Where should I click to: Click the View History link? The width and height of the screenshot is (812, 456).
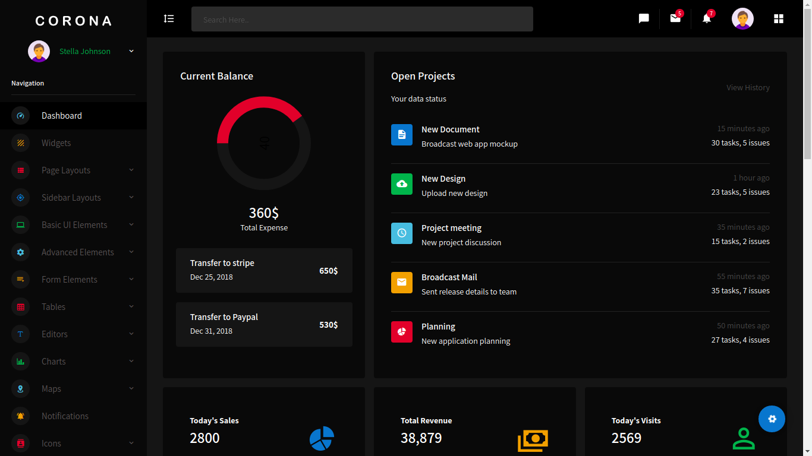click(x=748, y=87)
